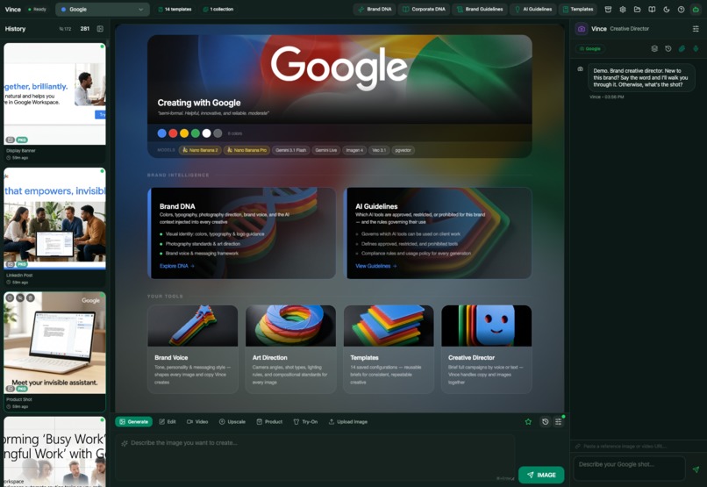
Task: Click the image prompt description field
Action: point(315,458)
